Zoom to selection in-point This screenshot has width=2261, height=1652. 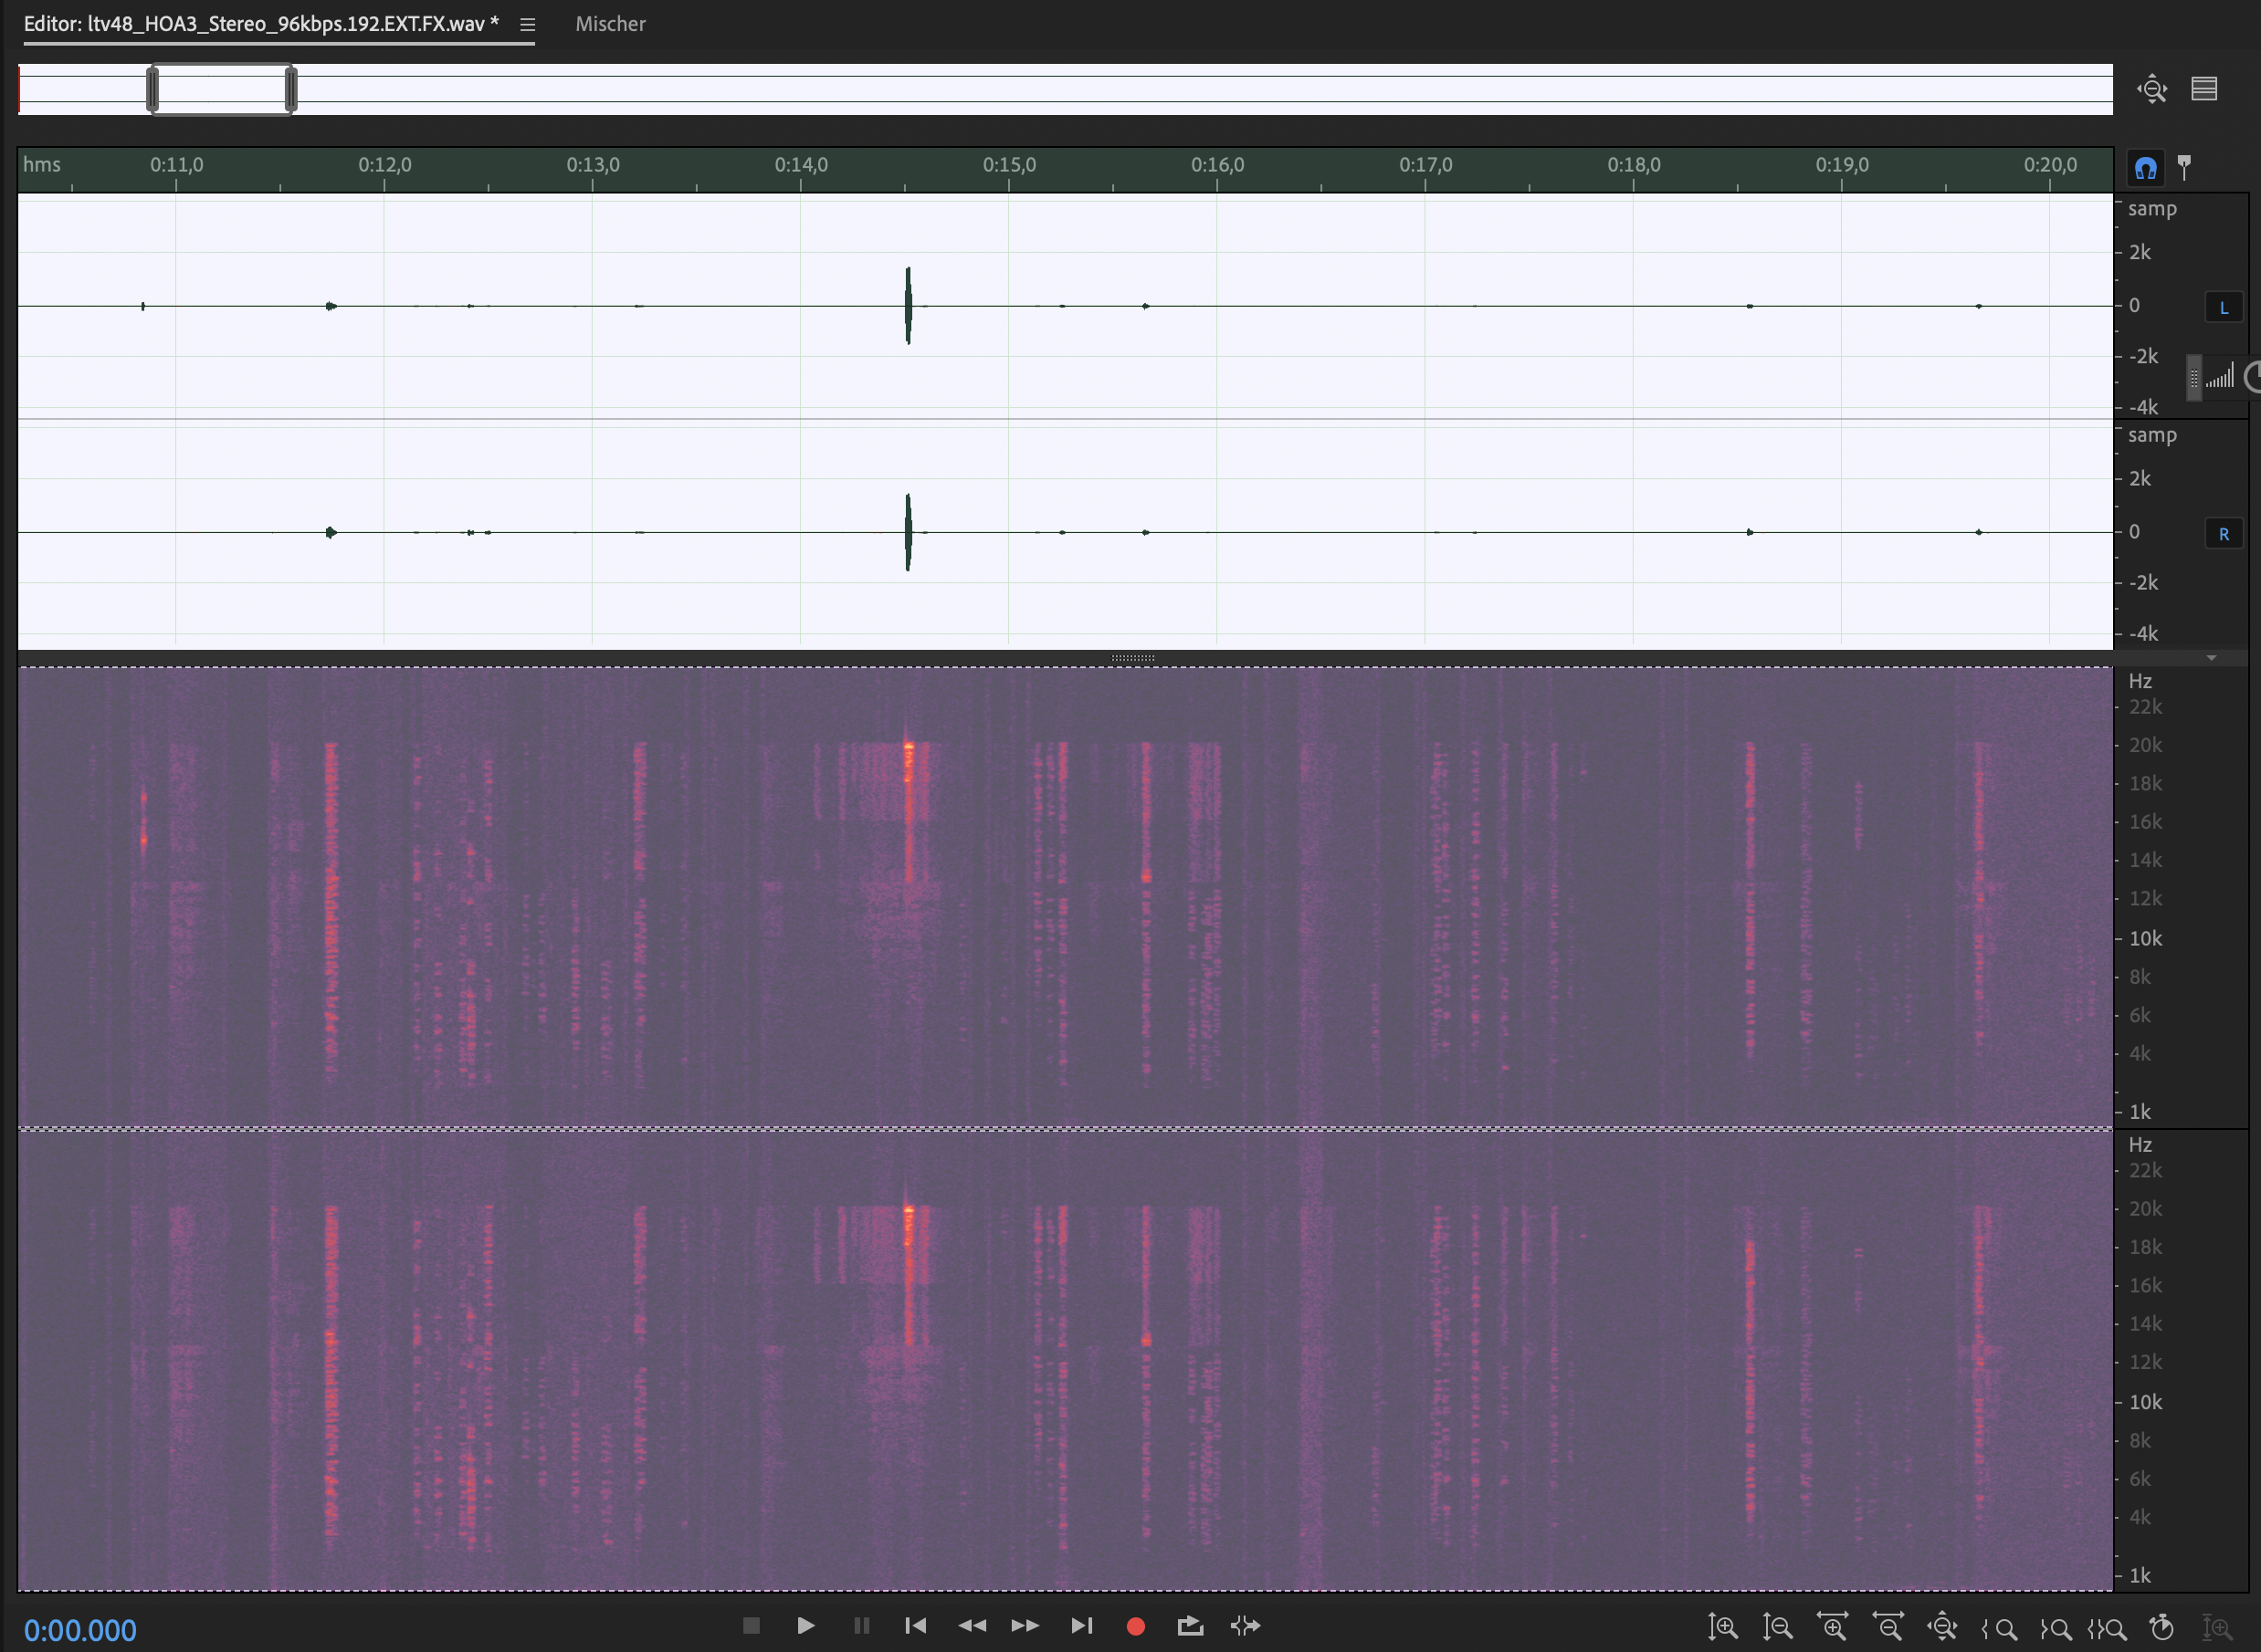(2000, 1628)
